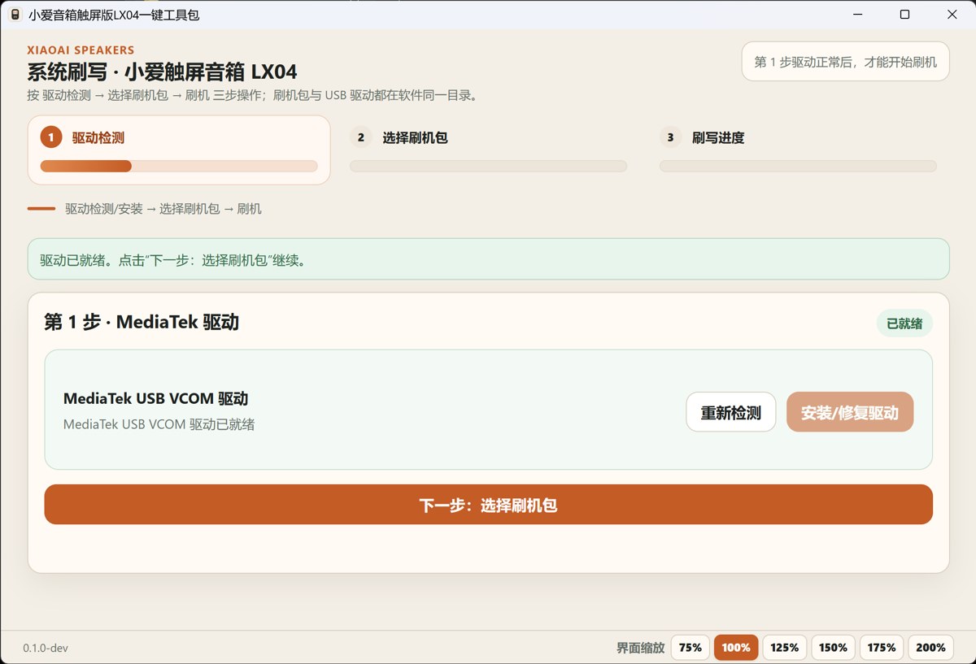
Task: Select step 3 刷写进度 tab
Action: [x=798, y=150]
